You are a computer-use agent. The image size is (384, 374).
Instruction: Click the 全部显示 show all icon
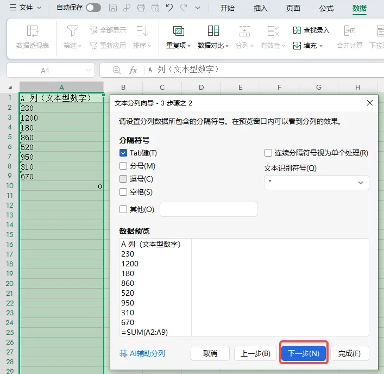click(93, 30)
